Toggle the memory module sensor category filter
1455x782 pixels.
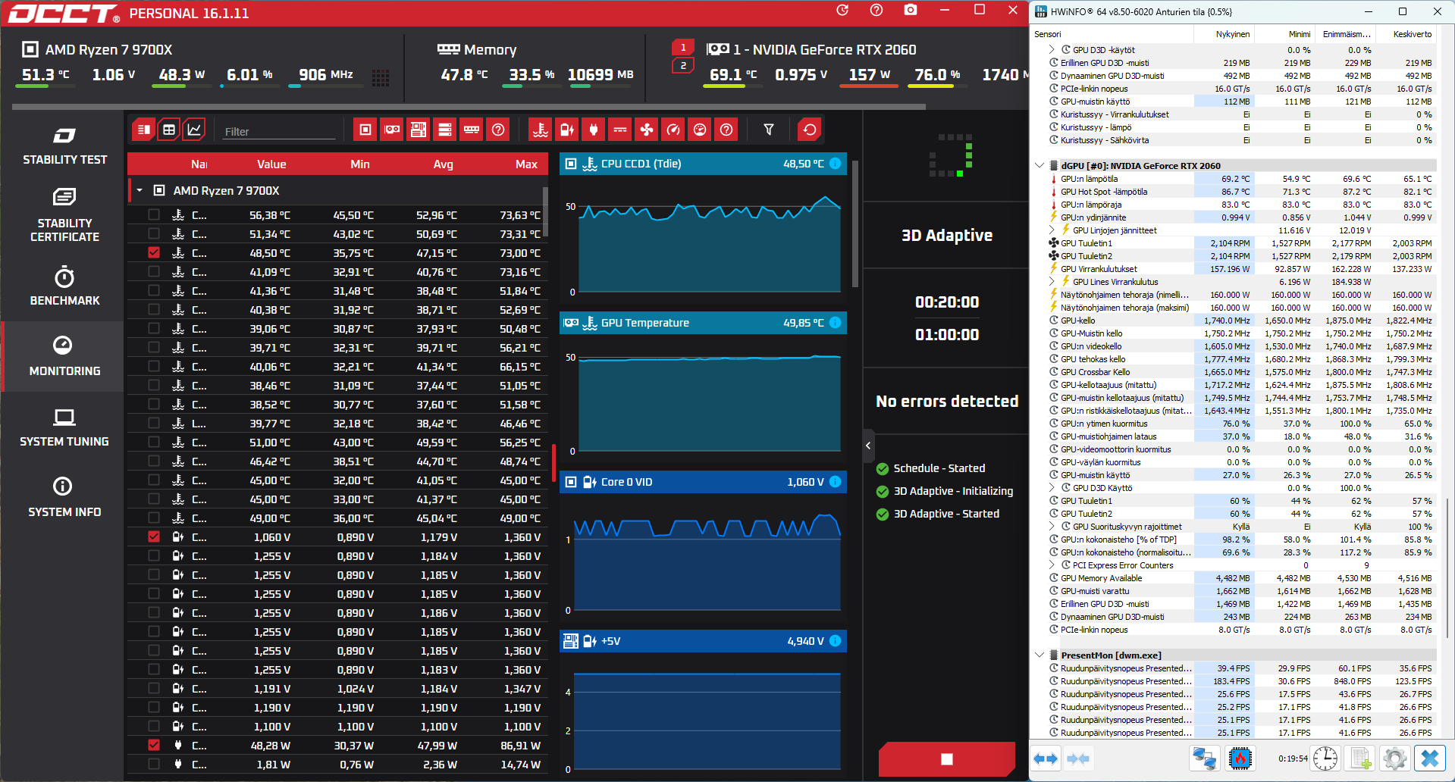472,130
